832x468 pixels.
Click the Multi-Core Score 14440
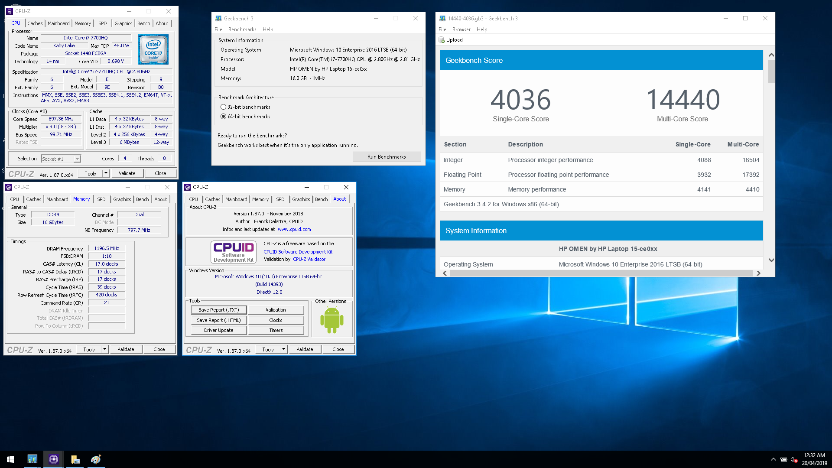click(x=683, y=100)
